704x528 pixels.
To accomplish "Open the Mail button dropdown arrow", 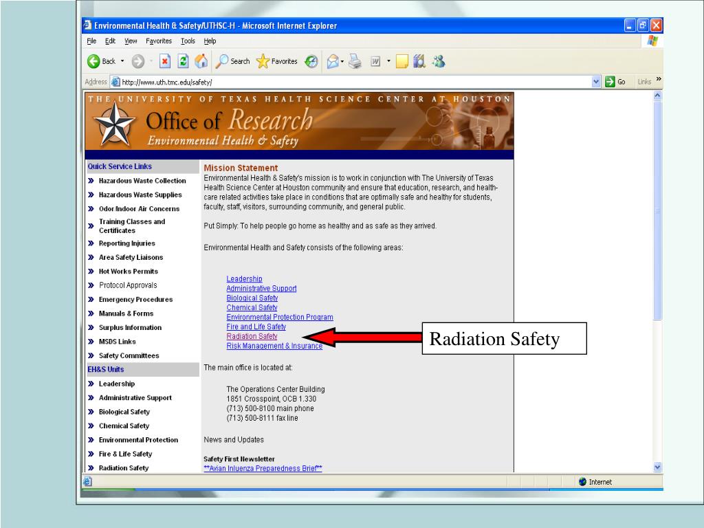I will (x=342, y=61).
